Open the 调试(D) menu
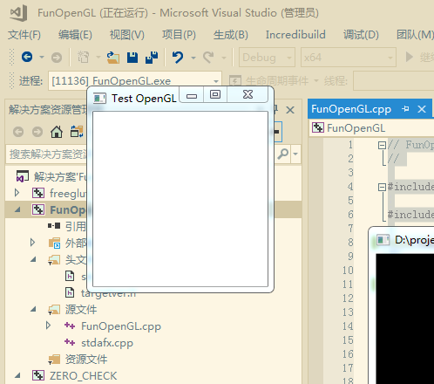434x384 pixels. pyautogui.click(x=361, y=35)
